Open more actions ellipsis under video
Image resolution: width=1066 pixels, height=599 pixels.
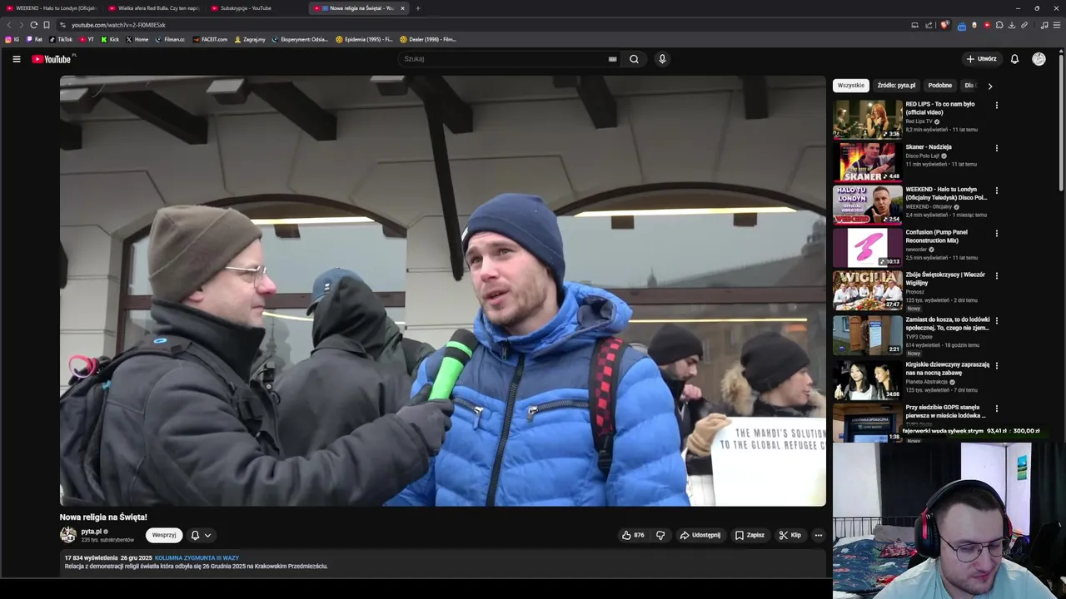pos(819,535)
